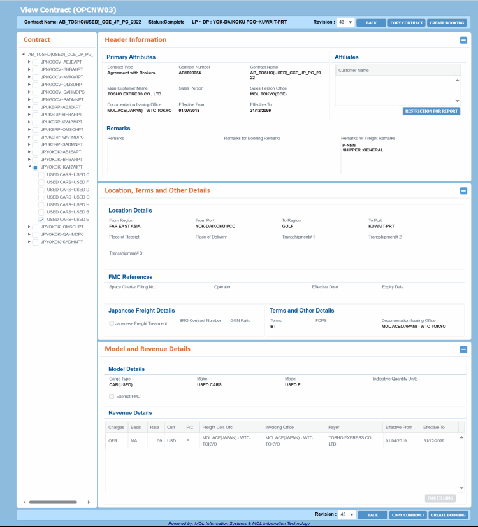Viewport: 478px width, 527px height.
Task: Collapse the Model and Revenue Details section
Action: pyautogui.click(x=463, y=349)
